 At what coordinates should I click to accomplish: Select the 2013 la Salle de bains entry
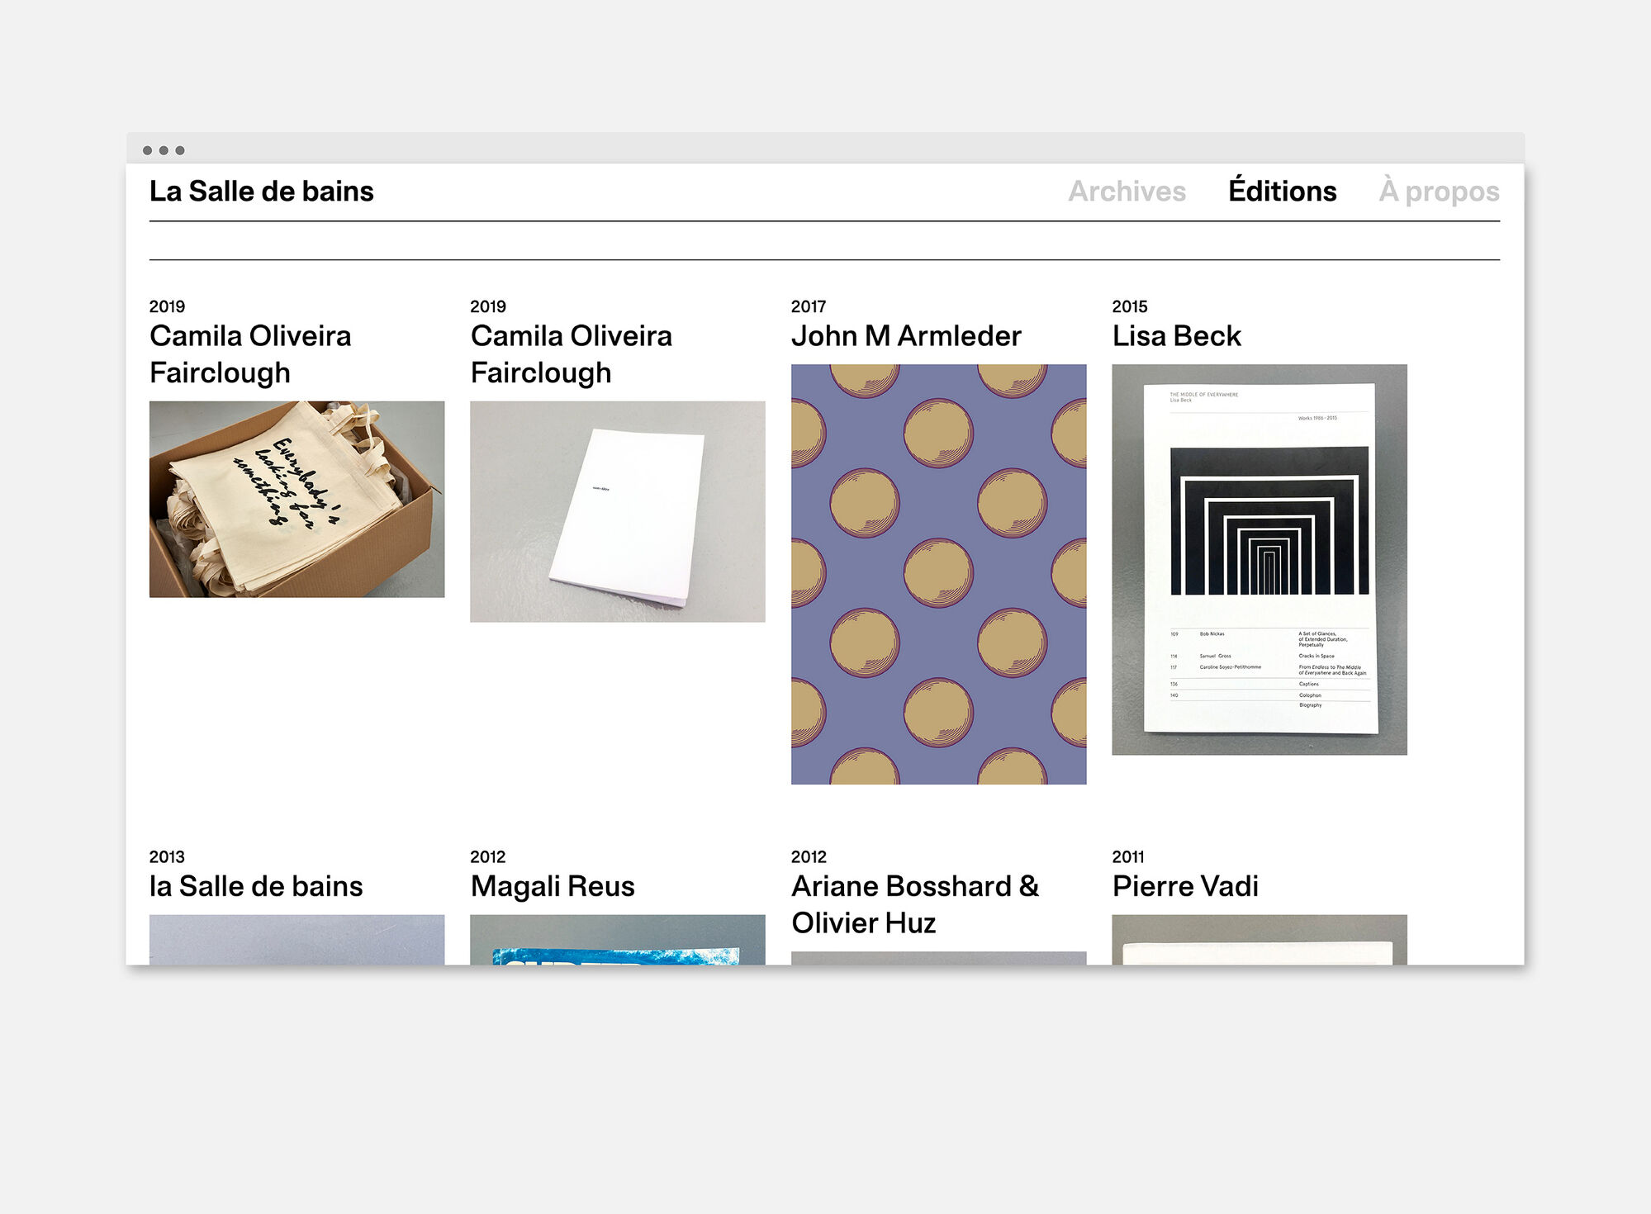pyautogui.click(x=256, y=886)
